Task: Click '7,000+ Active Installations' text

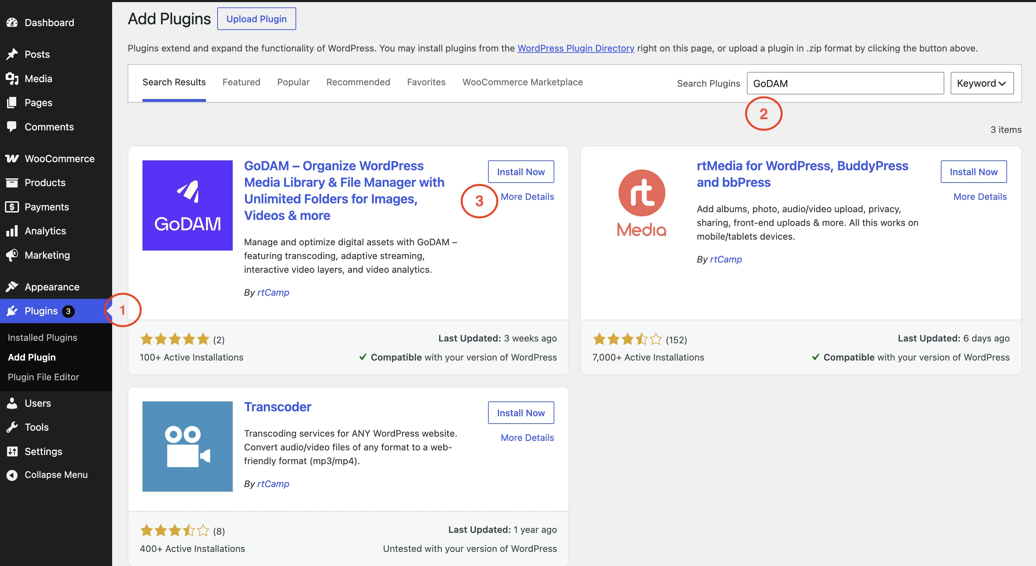Action: pyautogui.click(x=648, y=357)
